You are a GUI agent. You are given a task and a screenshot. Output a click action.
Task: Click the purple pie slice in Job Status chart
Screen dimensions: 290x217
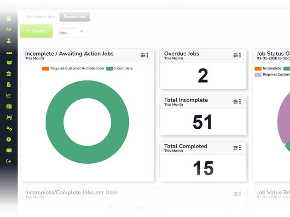pyautogui.click(x=284, y=120)
